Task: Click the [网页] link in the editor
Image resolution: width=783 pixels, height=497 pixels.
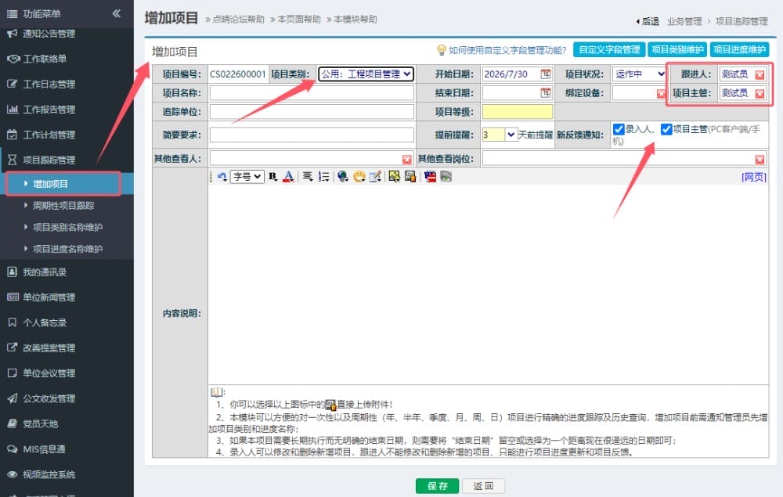Action: click(x=754, y=177)
